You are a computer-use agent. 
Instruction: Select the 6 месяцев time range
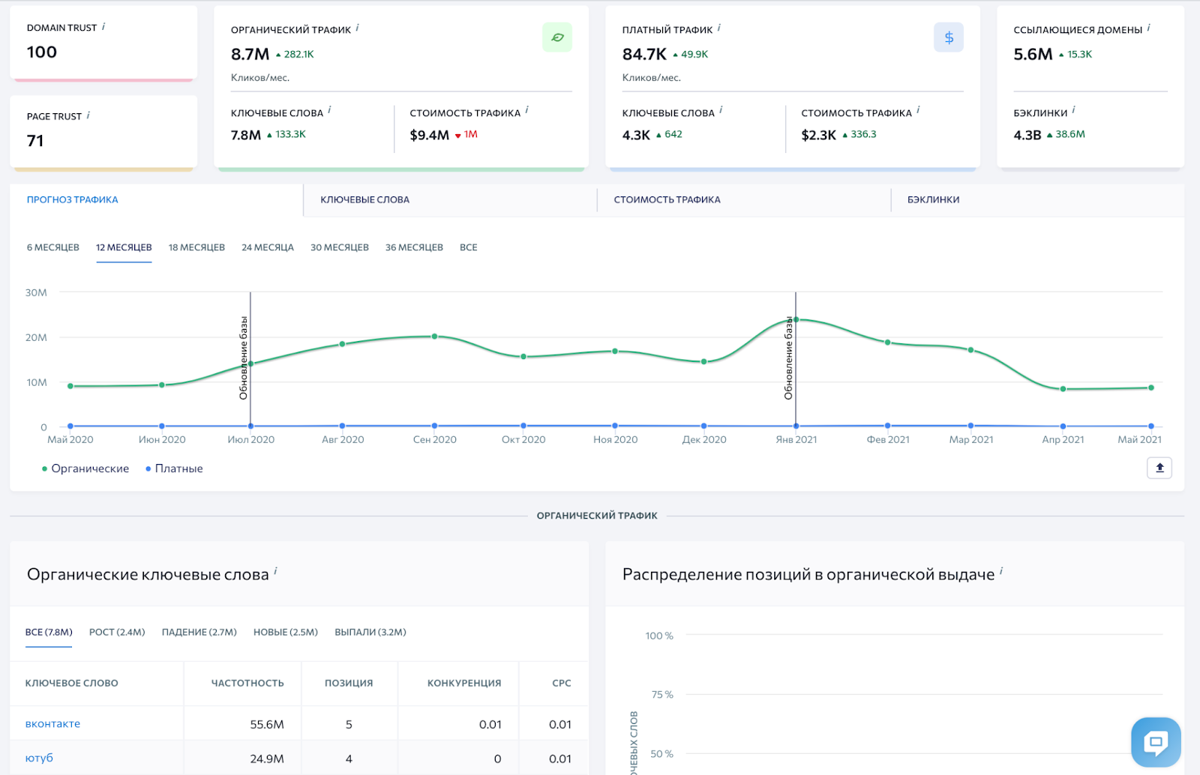[52, 247]
